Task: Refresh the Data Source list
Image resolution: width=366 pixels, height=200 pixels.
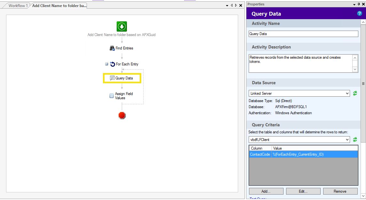Action: pos(355,93)
